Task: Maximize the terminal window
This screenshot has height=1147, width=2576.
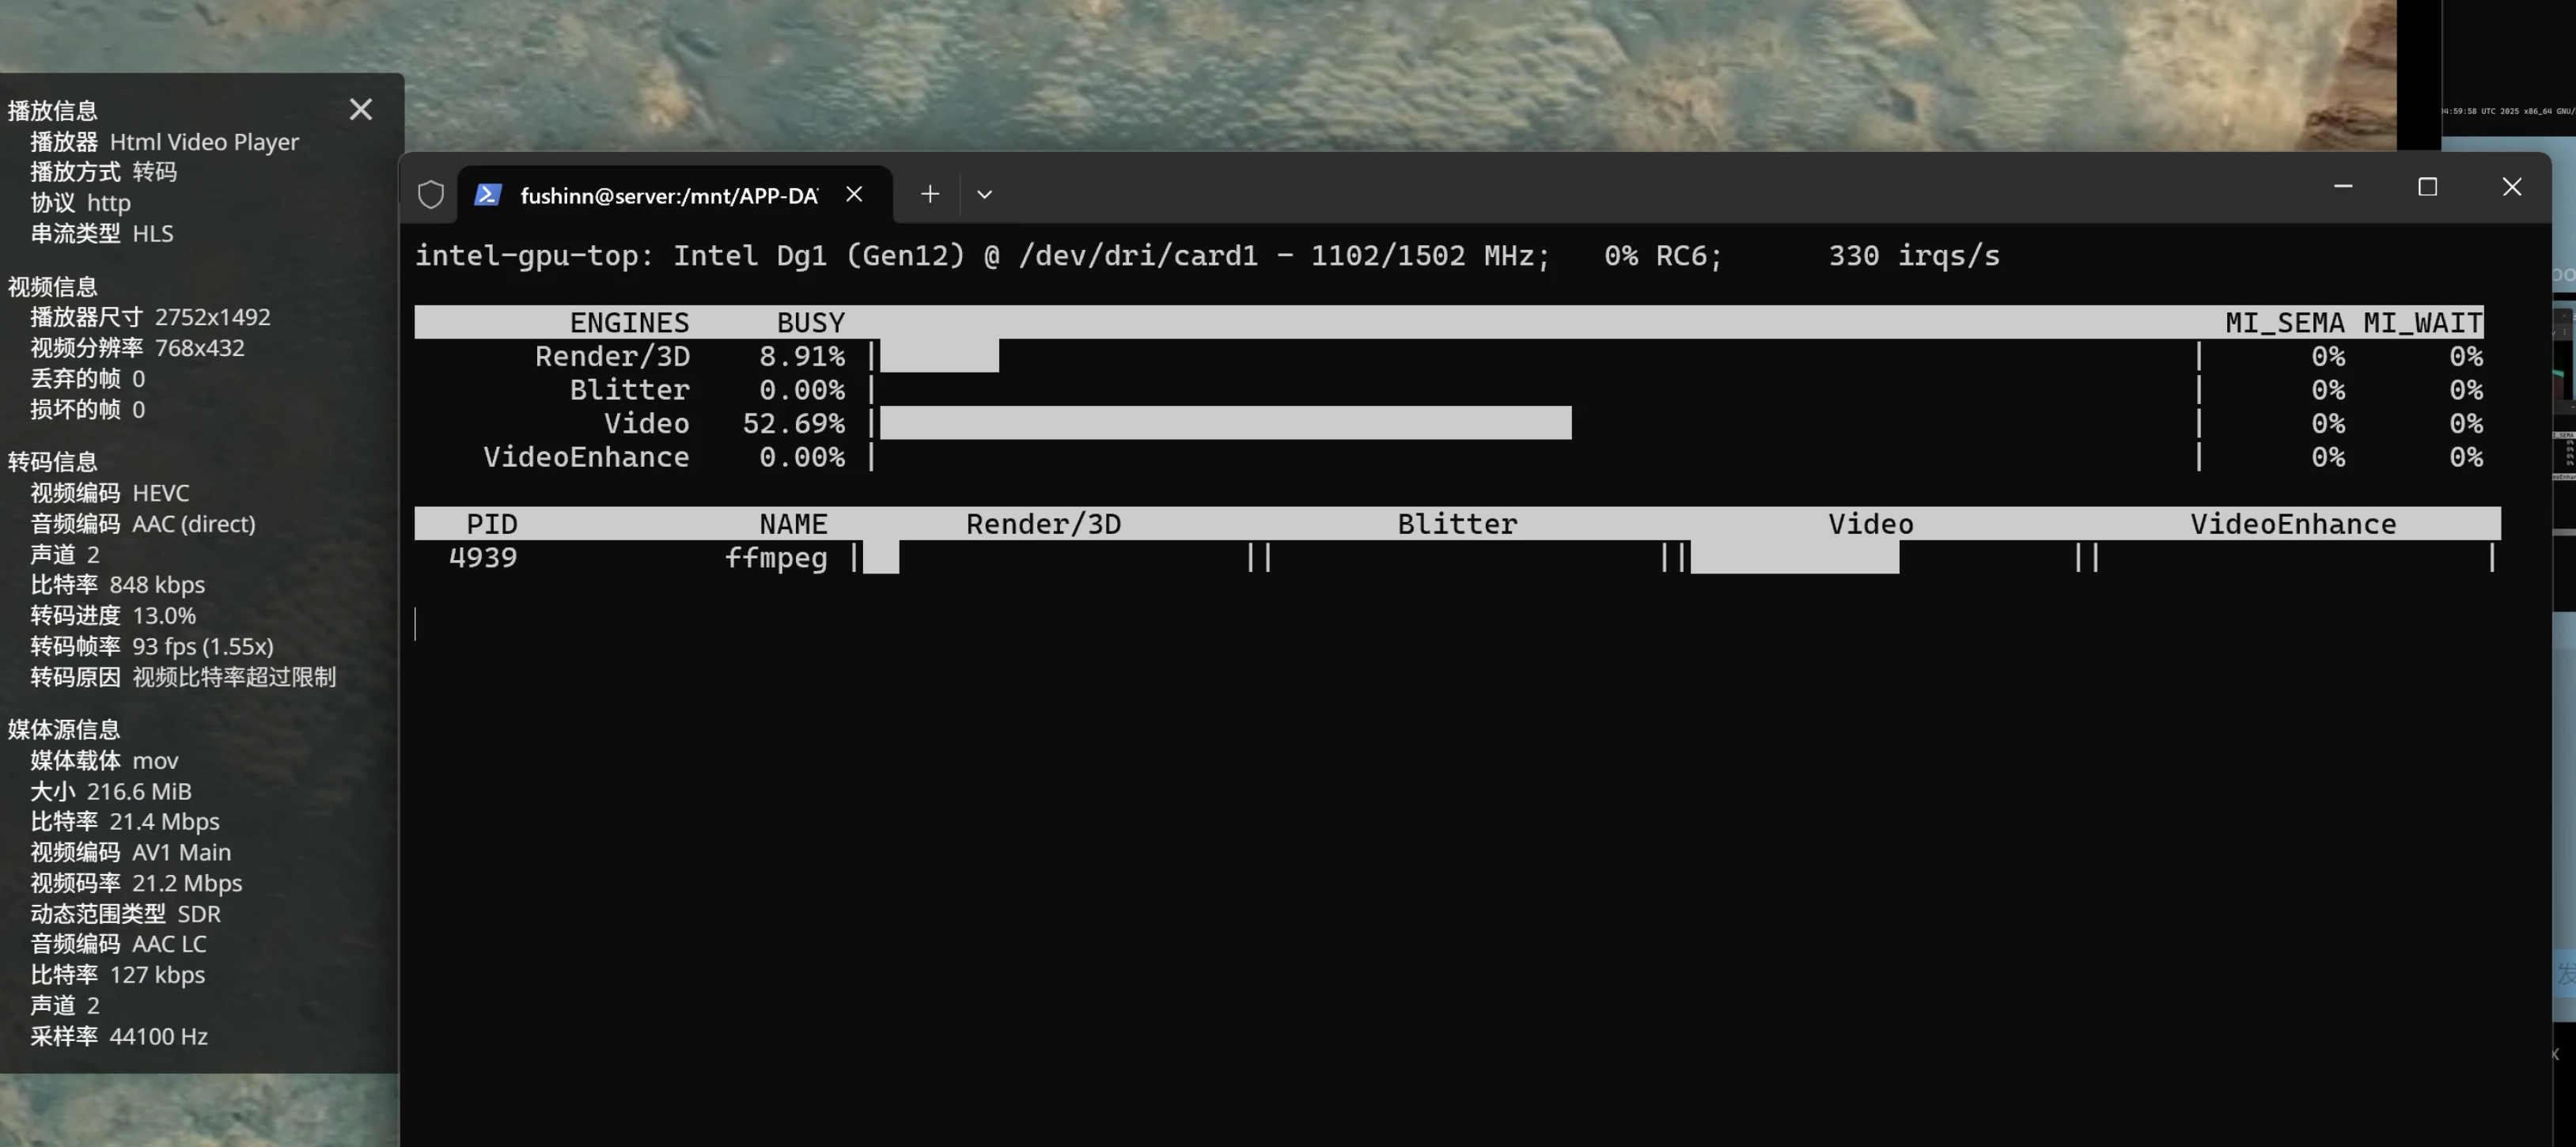Action: (2427, 187)
